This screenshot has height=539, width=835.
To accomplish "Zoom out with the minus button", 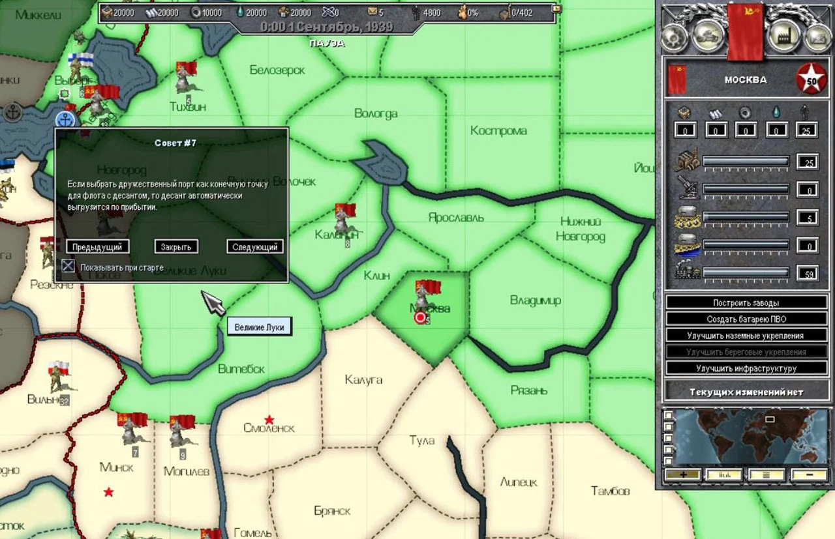I will (809, 474).
